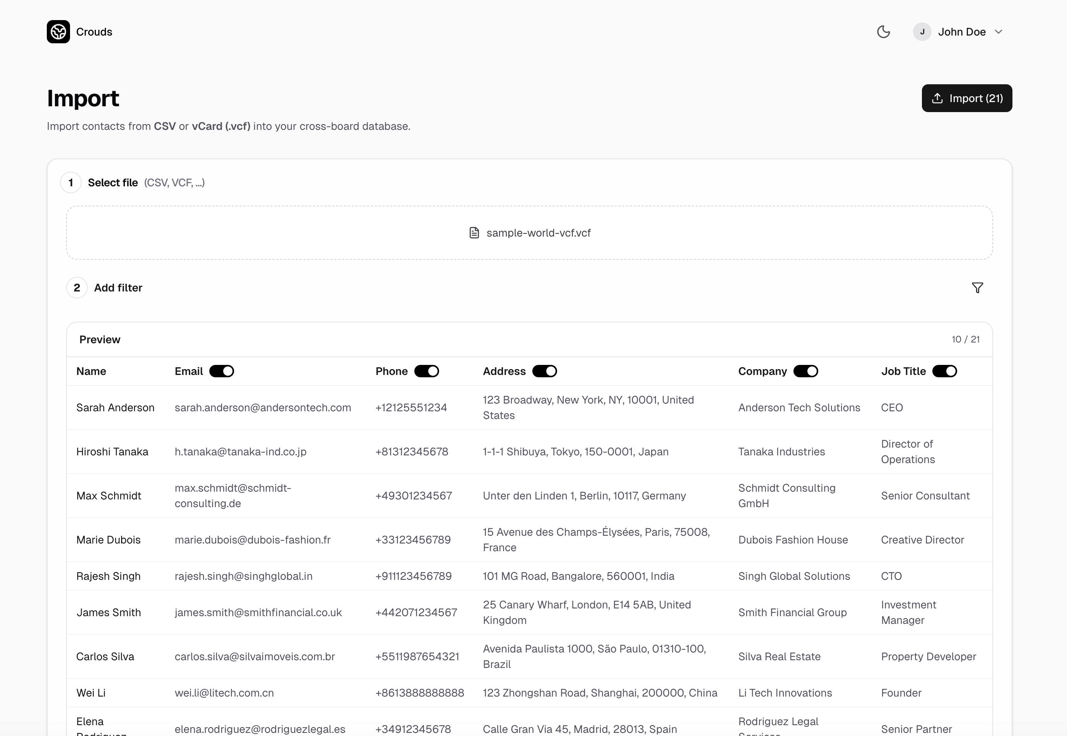Select the sample-world-vcf.vcf file link
The width and height of the screenshot is (1067, 736).
538,232
